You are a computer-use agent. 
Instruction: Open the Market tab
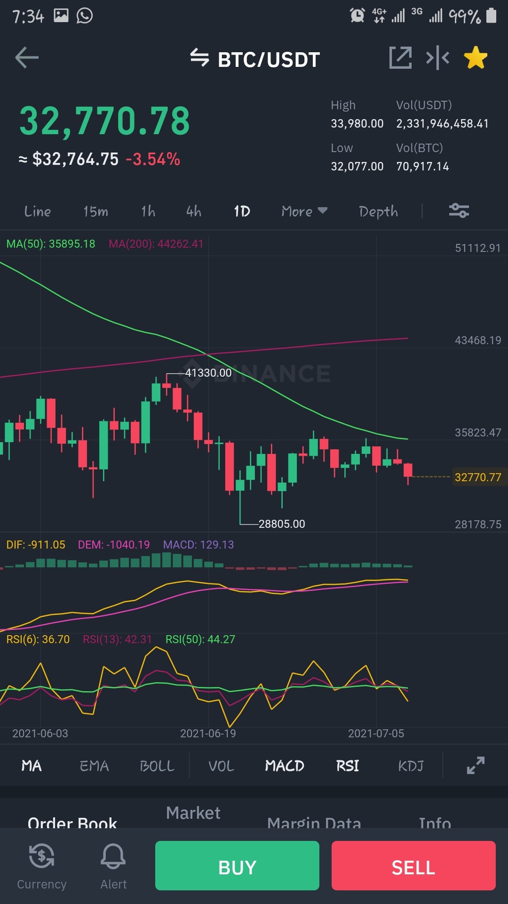pos(193,813)
